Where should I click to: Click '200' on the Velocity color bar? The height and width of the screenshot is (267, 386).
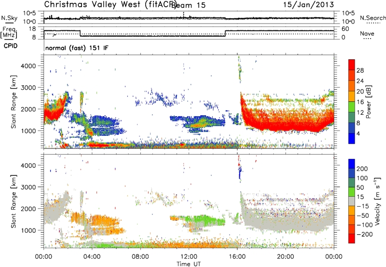click(x=362, y=169)
